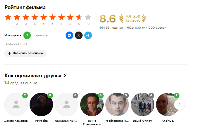This screenshot has width=202, height=134.
Task: Click the 564 634 оценки count
Action: pos(111,28)
